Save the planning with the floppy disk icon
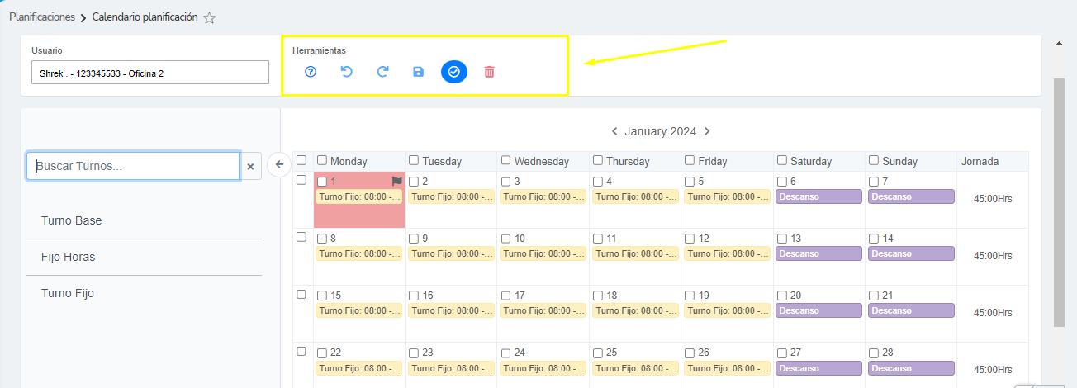The image size is (1077, 388). (x=418, y=72)
